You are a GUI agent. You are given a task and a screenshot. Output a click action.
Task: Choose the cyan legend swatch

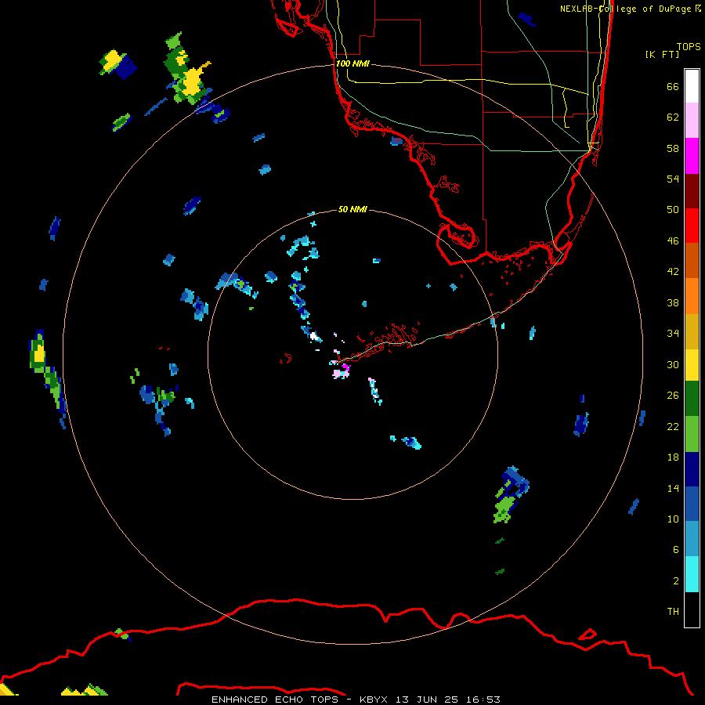[x=692, y=574]
